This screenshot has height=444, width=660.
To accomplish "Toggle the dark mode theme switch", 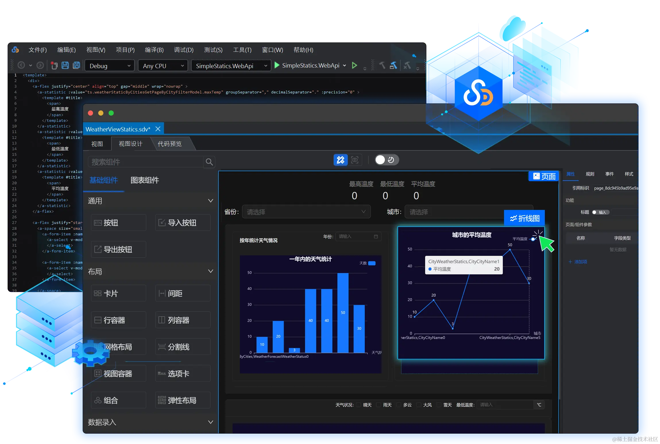I will point(387,160).
